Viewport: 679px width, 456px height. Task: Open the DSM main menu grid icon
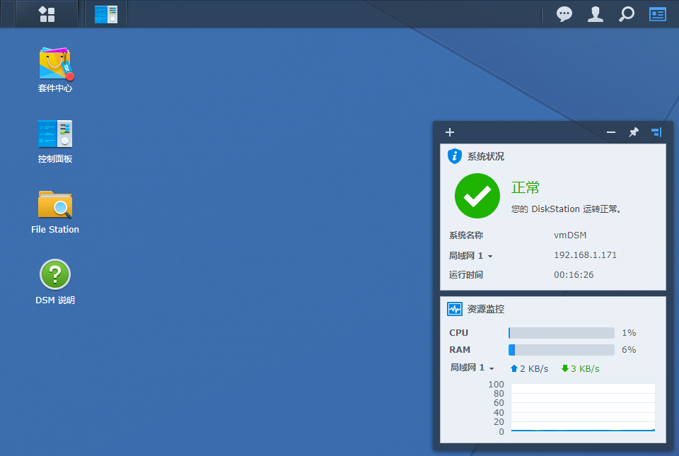(x=47, y=14)
